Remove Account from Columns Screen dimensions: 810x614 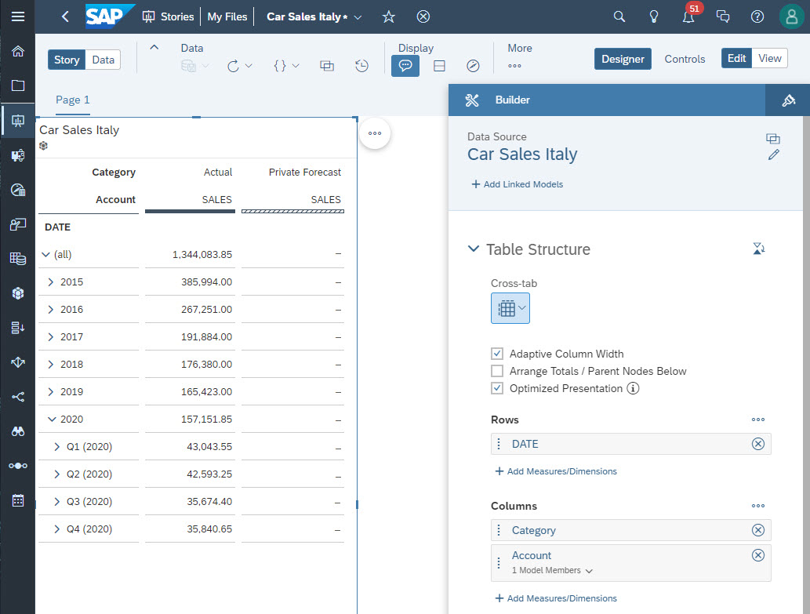coord(757,555)
